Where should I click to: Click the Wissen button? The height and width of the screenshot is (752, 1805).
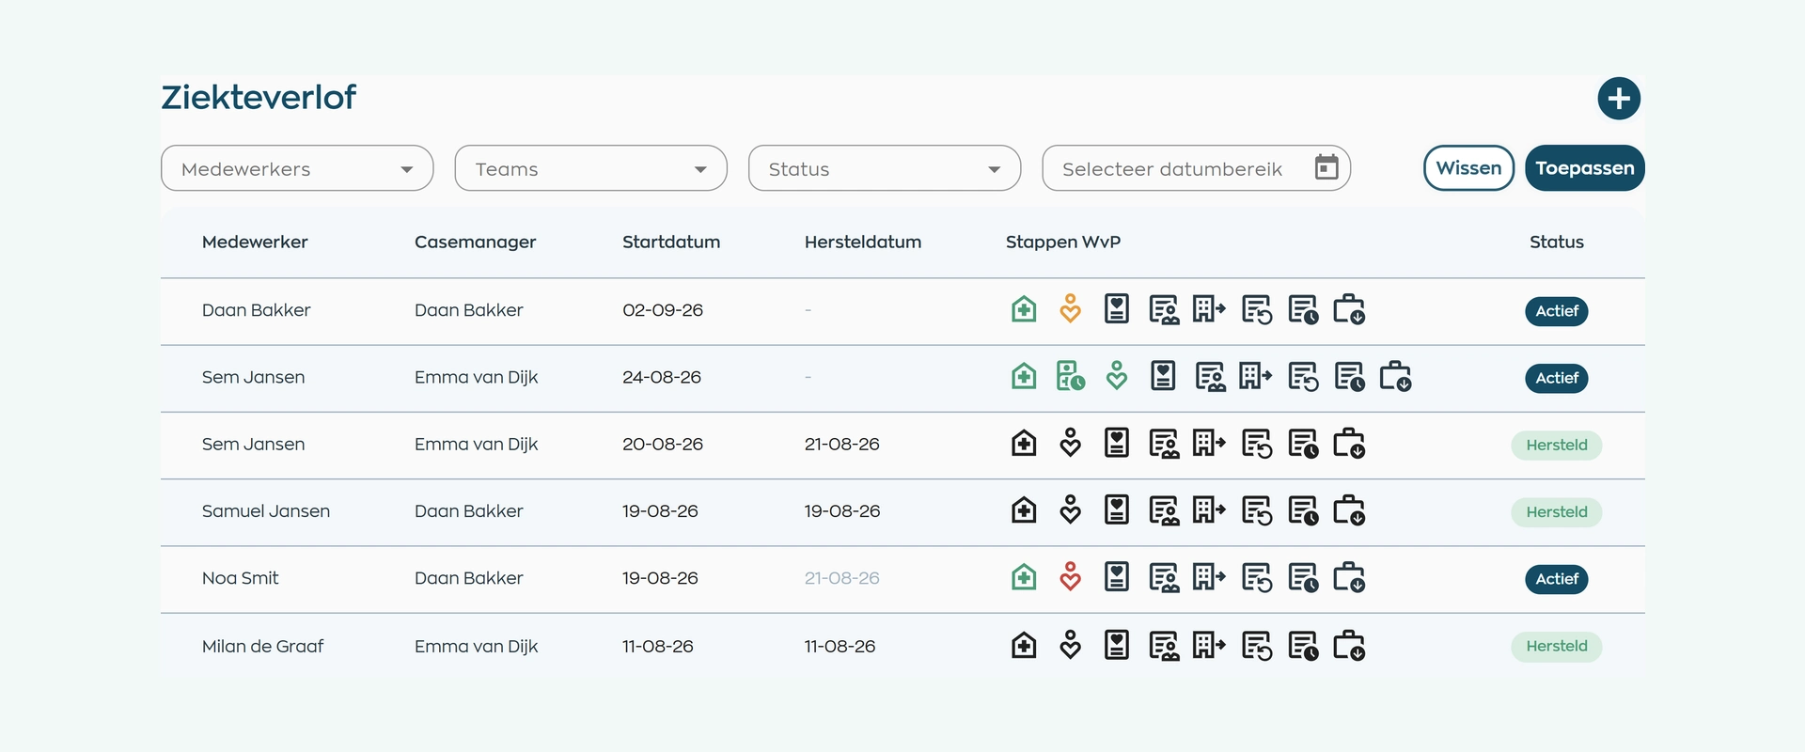point(1468,168)
